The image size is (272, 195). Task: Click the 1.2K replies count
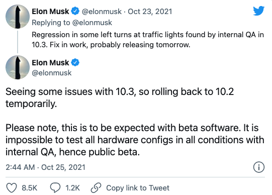(x=72, y=188)
